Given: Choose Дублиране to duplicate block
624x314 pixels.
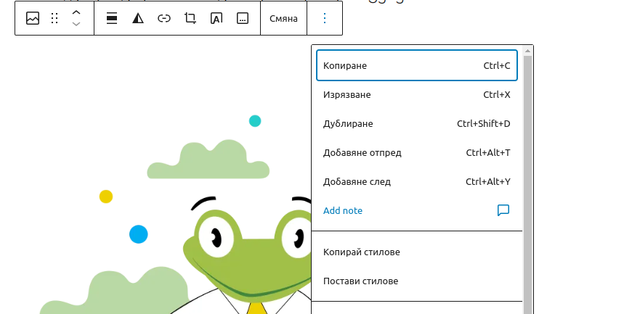Looking at the screenshot, I should (x=416, y=124).
